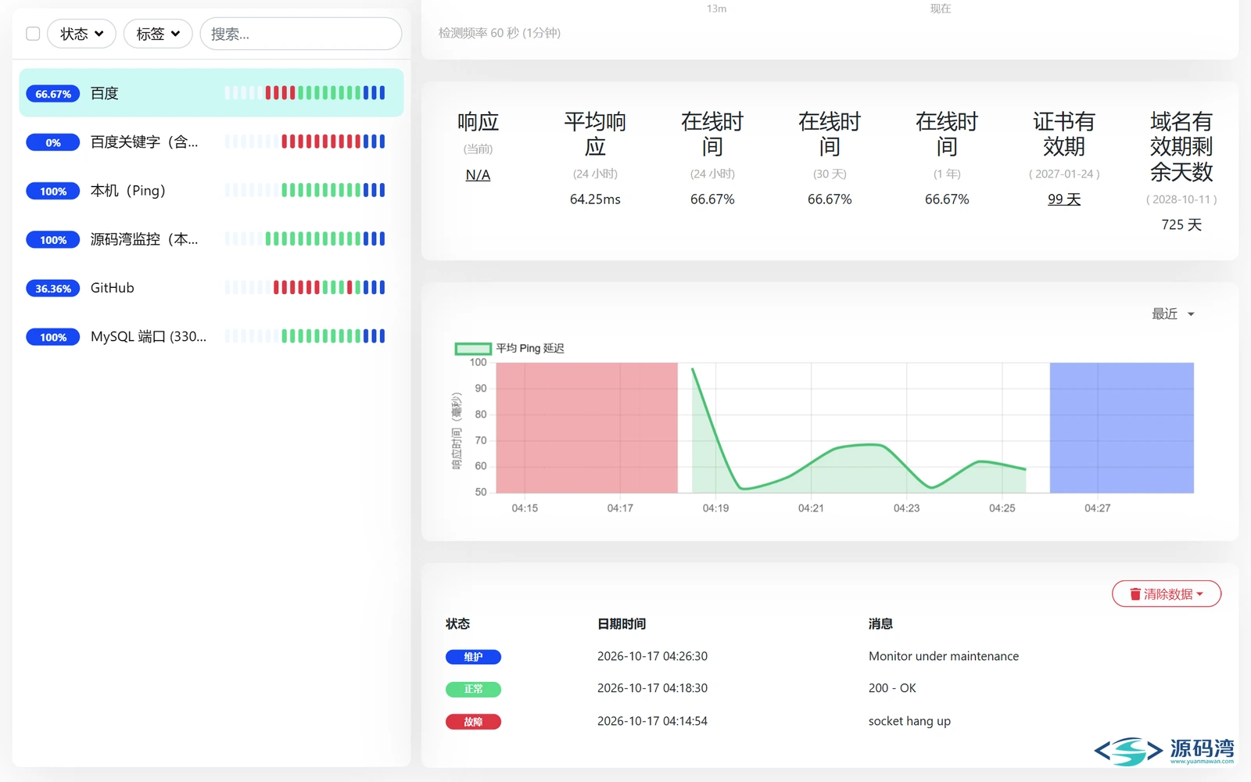Click the heartbeat bar of GitHub row
The width and height of the screenshot is (1251, 782).
(305, 288)
